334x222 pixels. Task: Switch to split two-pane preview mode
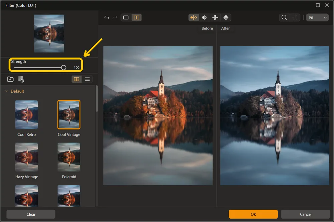(137, 17)
